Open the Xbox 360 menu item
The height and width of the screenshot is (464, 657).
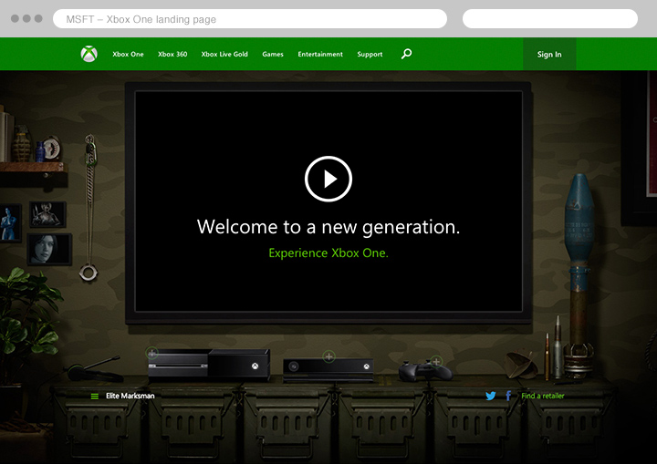pos(172,55)
